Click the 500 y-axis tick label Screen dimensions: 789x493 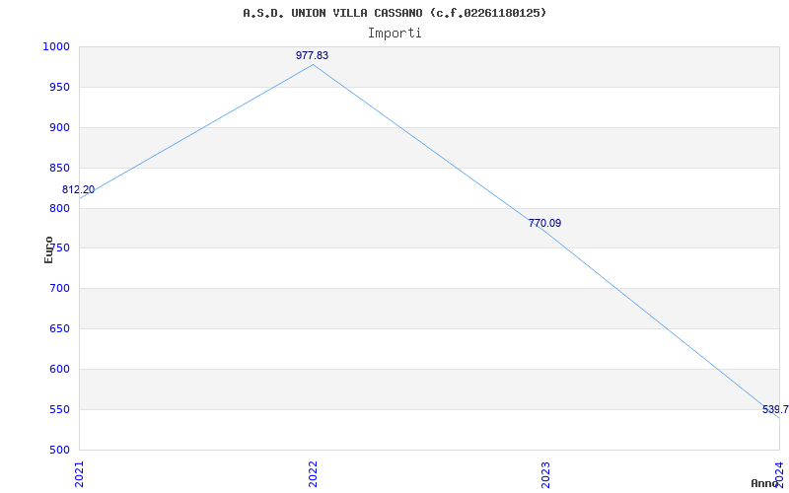[x=59, y=450]
